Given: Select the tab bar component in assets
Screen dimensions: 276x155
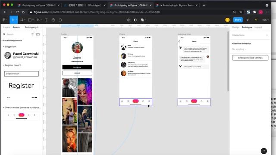Looking at the screenshot, I should click(x=22, y=115).
